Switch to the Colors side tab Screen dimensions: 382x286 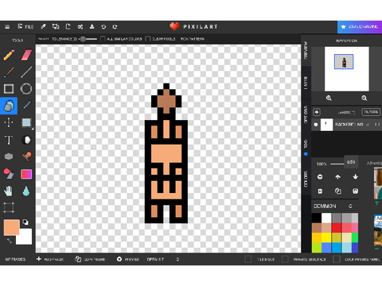click(306, 179)
